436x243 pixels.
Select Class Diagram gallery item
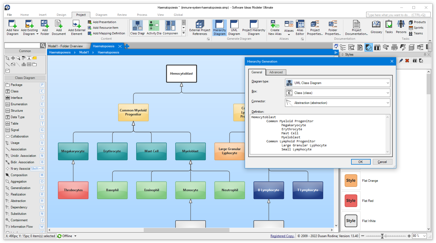(x=138, y=28)
